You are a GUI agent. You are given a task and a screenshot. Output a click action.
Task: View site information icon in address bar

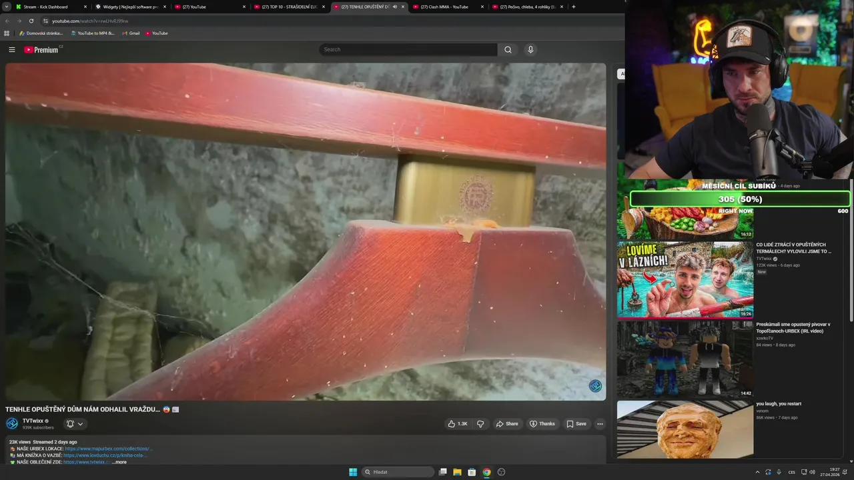[x=45, y=21]
